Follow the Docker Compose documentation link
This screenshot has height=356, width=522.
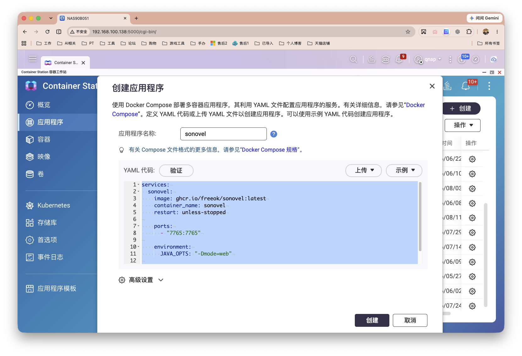coord(415,105)
